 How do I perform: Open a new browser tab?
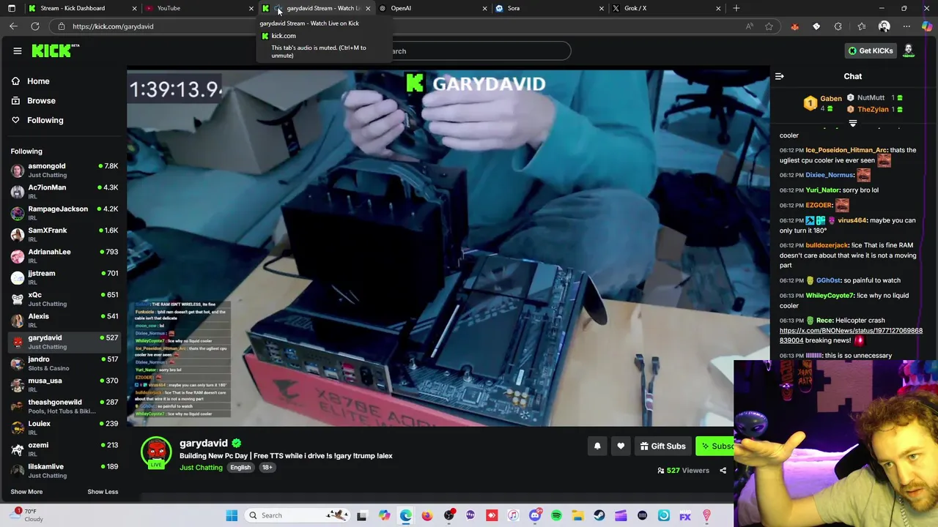click(x=736, y=8)
